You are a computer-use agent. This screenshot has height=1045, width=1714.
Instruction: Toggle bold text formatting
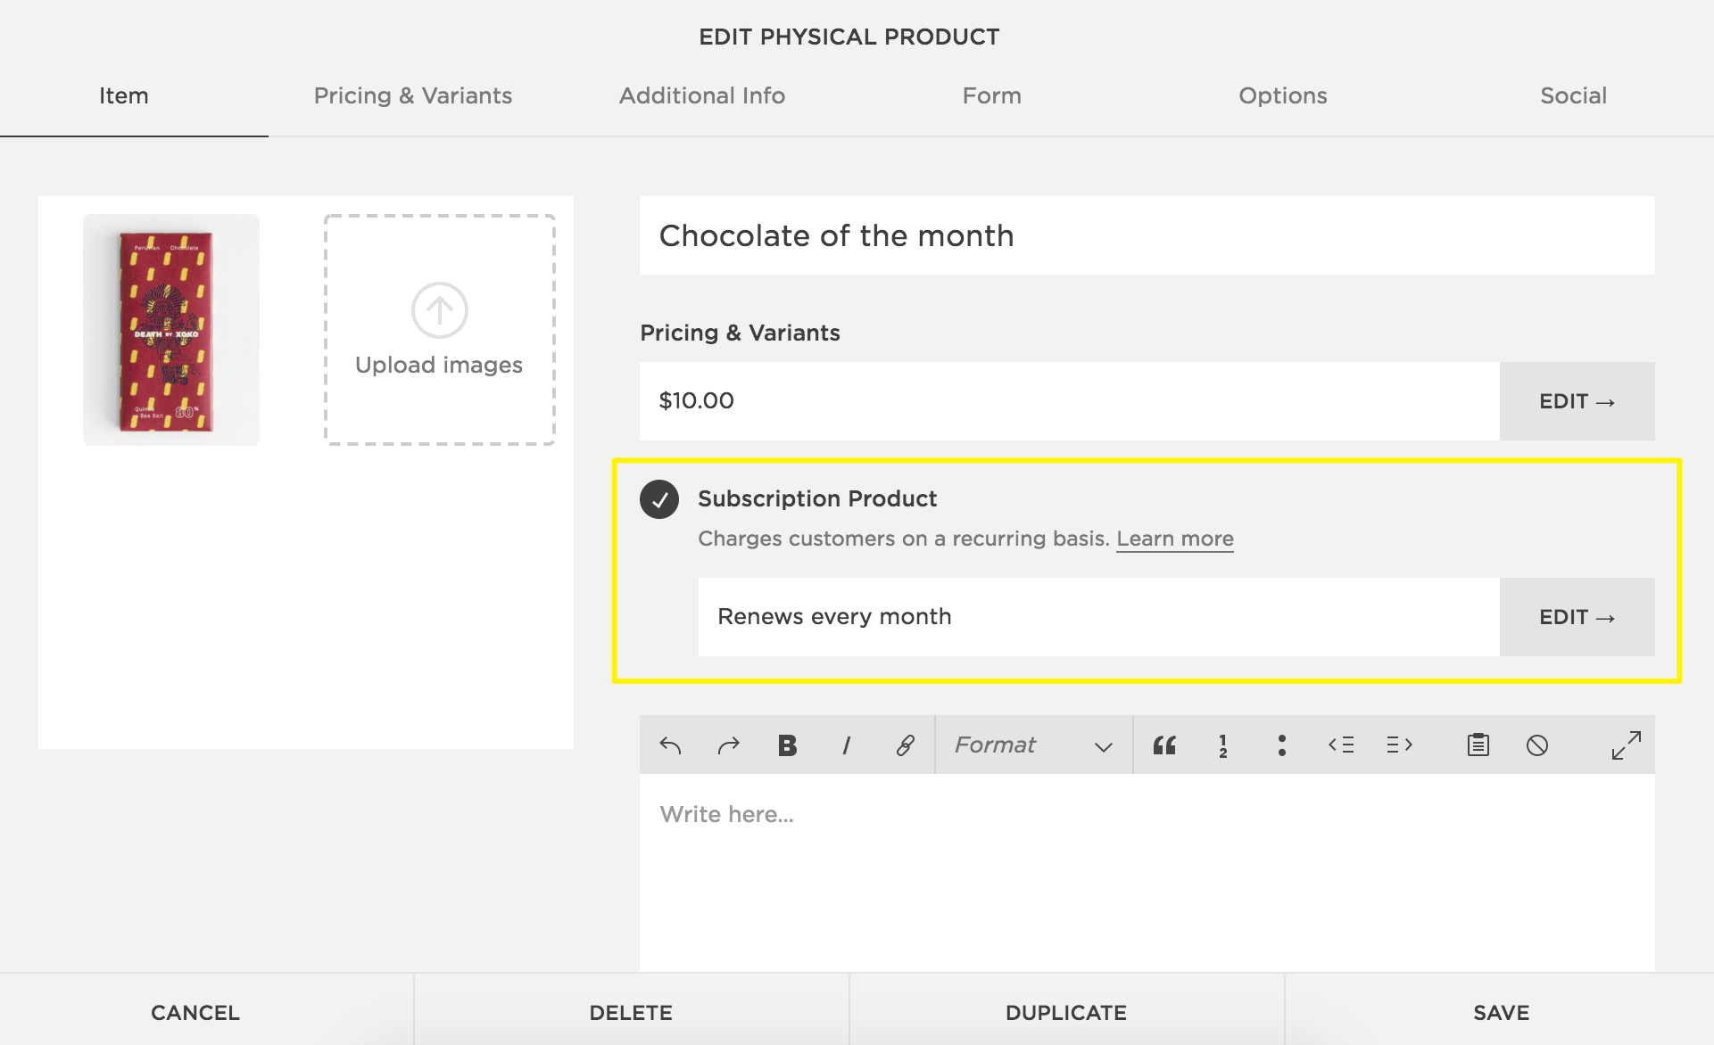787,745
